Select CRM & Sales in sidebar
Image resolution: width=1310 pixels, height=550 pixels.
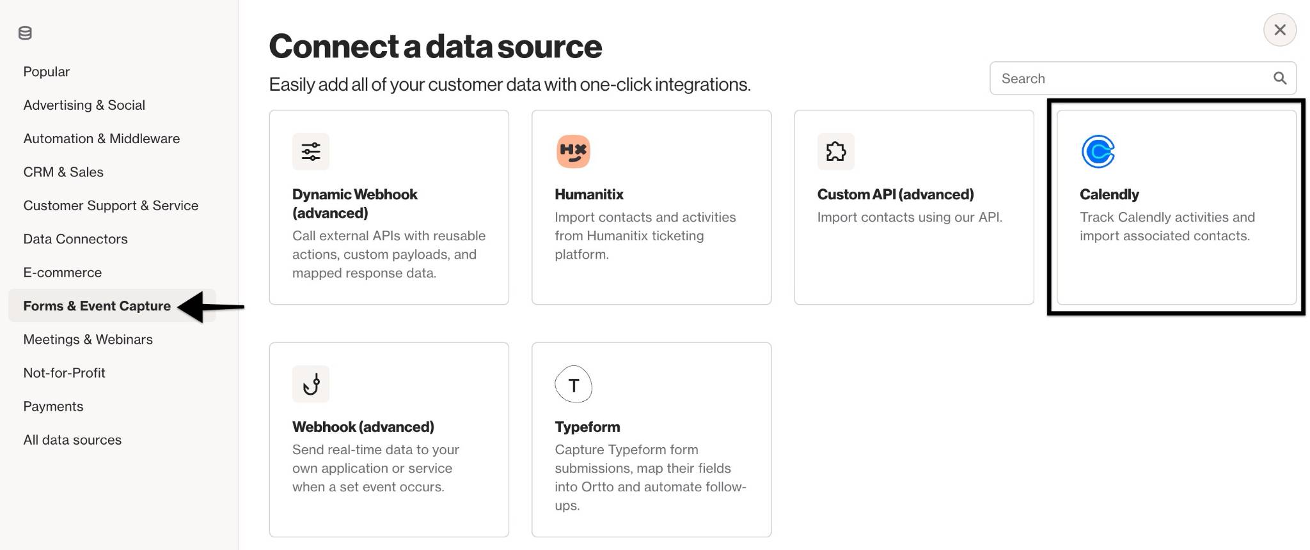[x=63, y=172]
